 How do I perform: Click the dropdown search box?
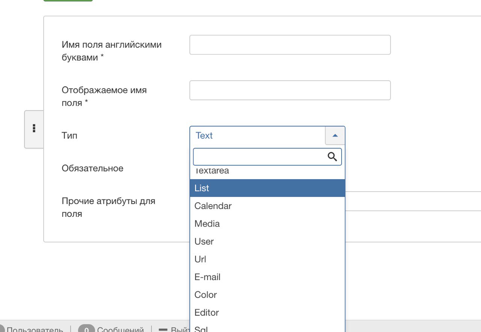pyautogui.click(x=259, y=157)
